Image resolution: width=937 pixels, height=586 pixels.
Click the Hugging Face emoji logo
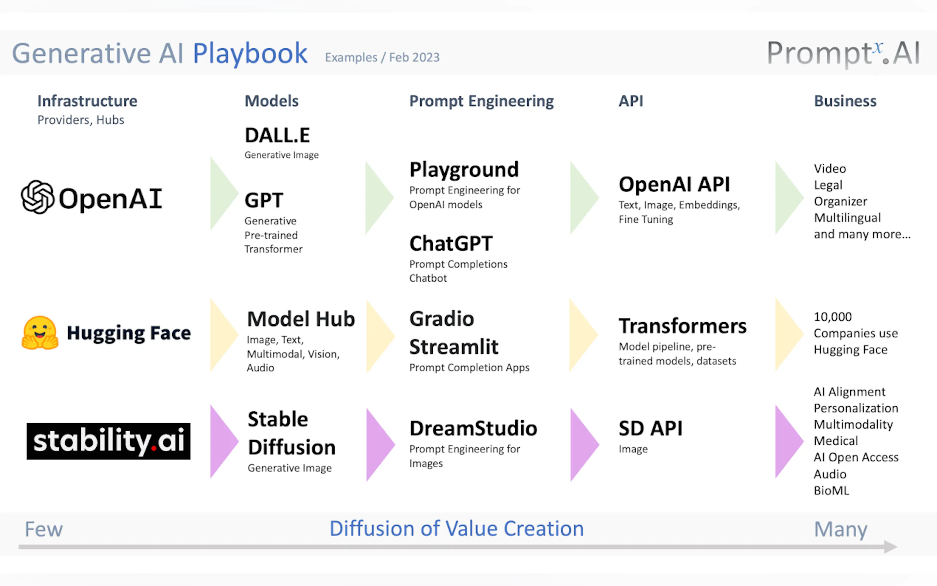[40, 333]
